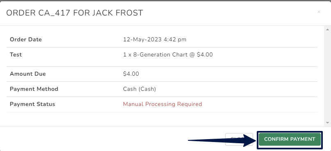Screen dimensions: 331x151
Task: Click the $4.00 amount due value
Action: click(131, 74)
